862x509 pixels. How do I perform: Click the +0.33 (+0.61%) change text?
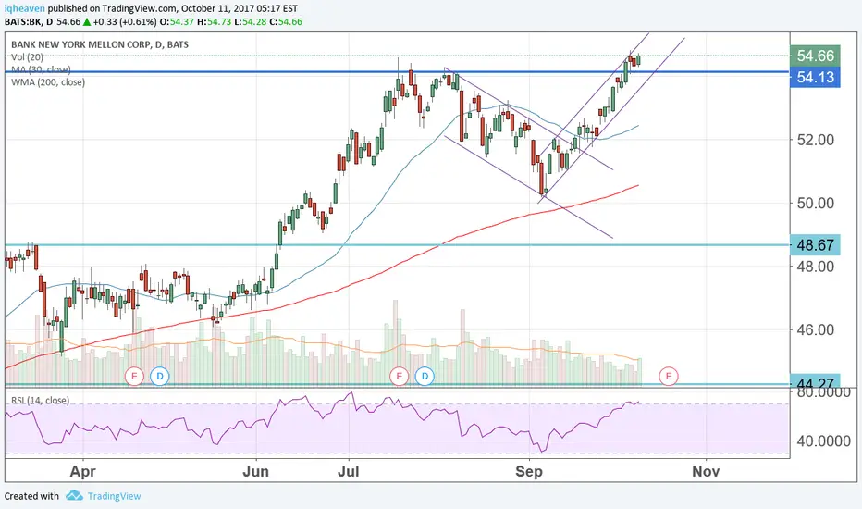tap(125, 22)
